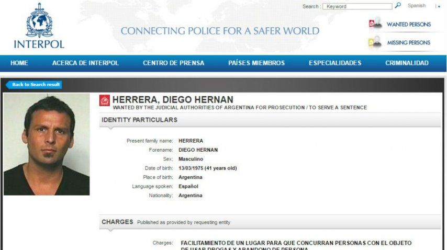Click the IDENTITY PARTICULARS section header
Viewport: 447px width, 250px height.
coord(270,120)
